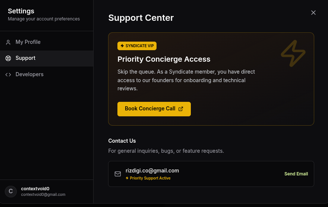Open the My Profile settings section
Screen dimensions: 328x207
point(28,42)
